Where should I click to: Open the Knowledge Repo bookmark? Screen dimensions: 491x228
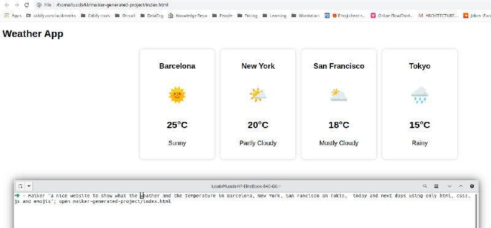pos(188,15)
